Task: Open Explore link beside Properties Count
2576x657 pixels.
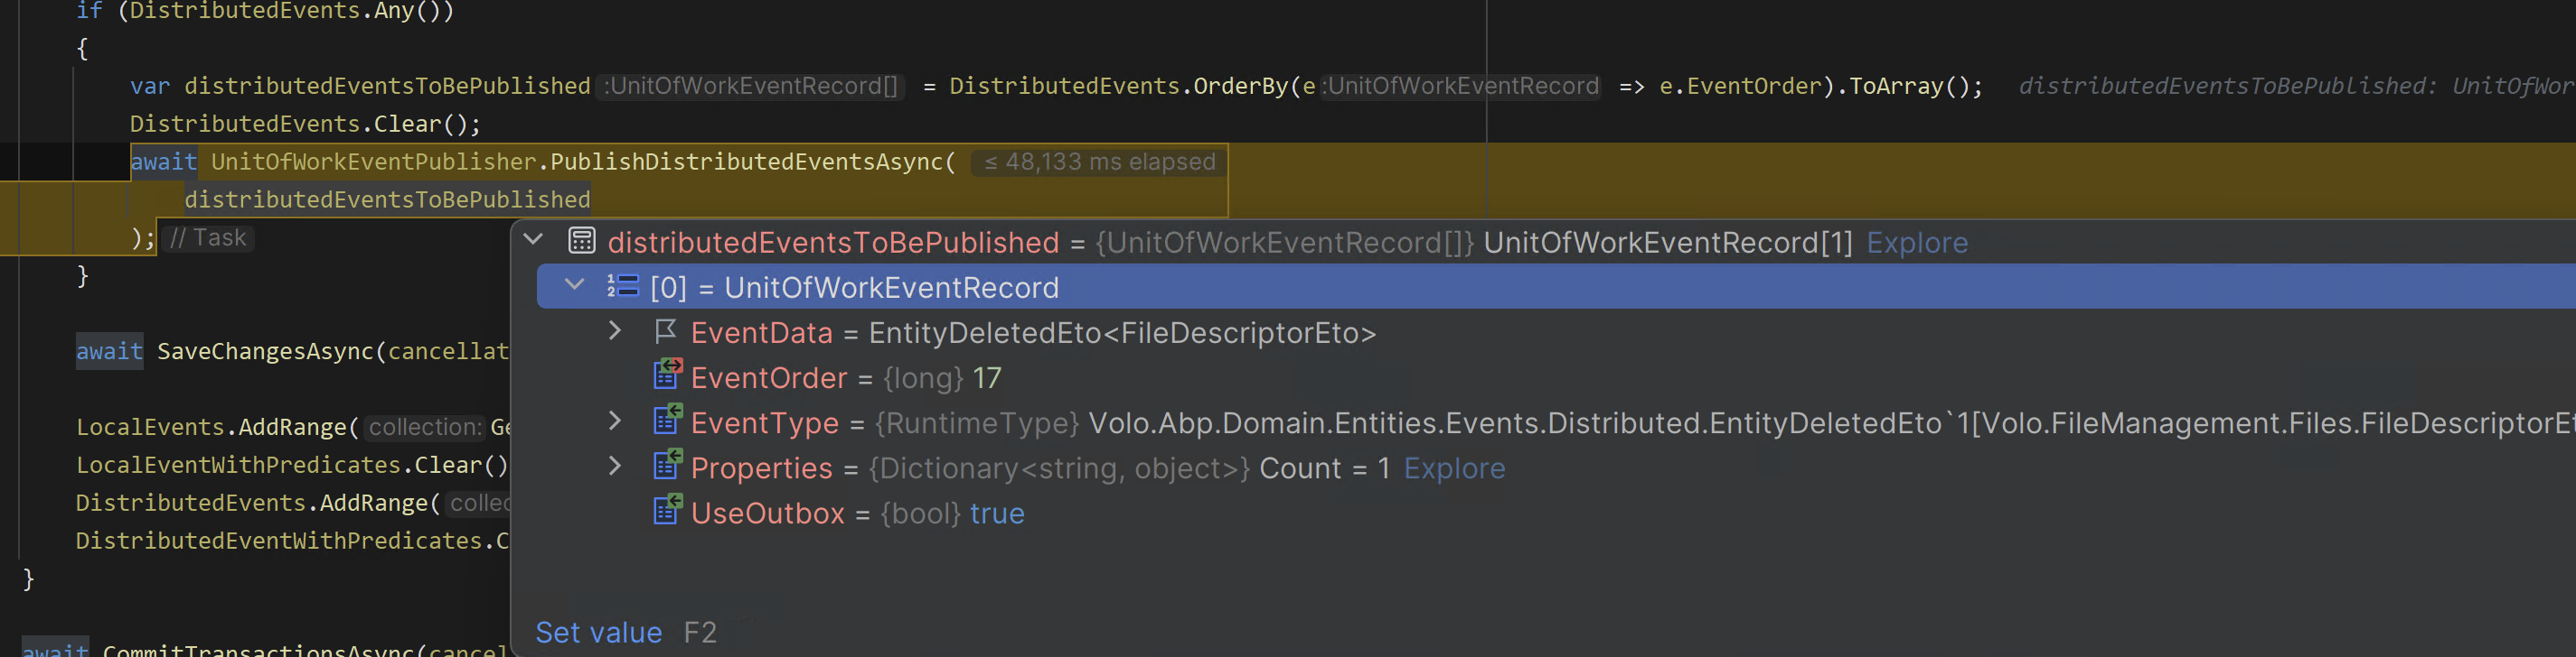Action: [x=1453, y=468]
